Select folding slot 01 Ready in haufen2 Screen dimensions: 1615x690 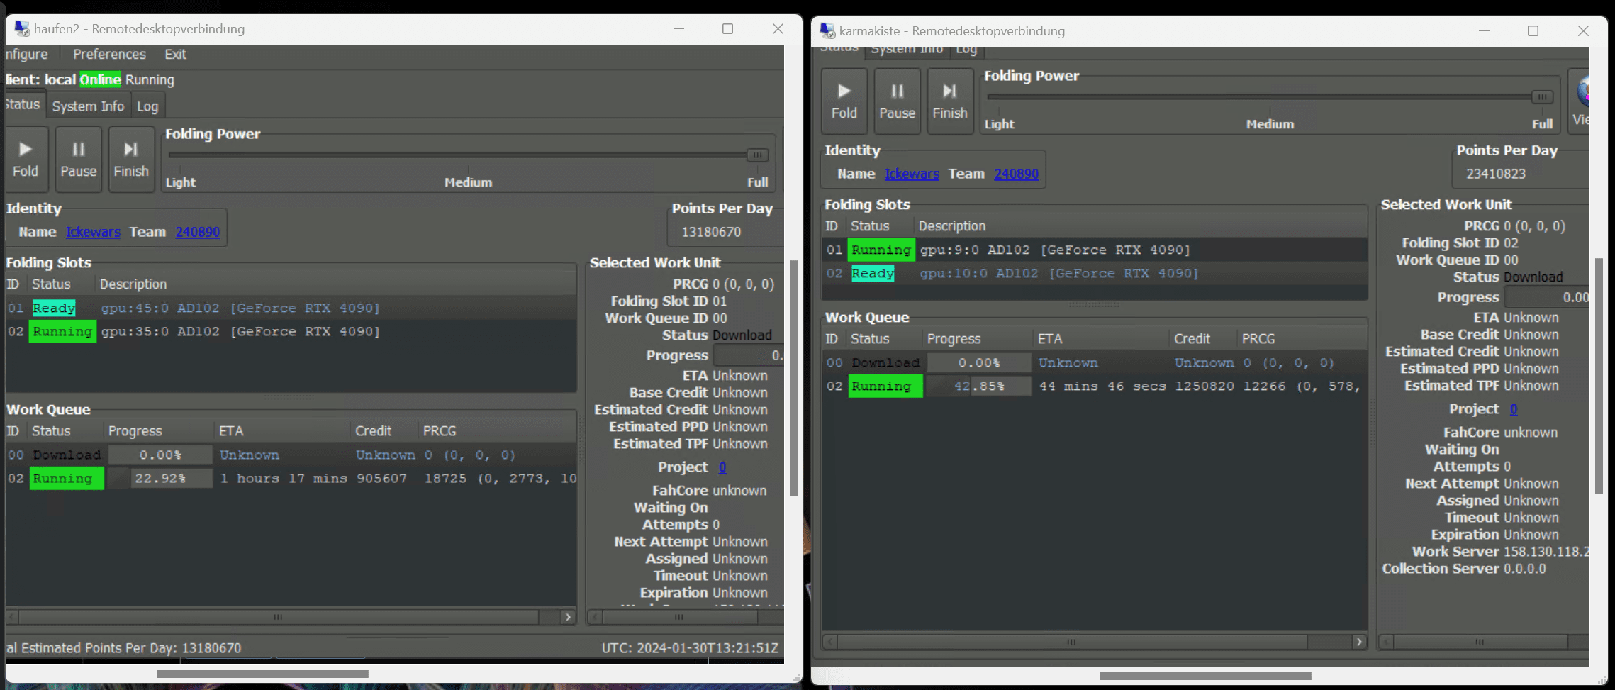coord(291,308)
